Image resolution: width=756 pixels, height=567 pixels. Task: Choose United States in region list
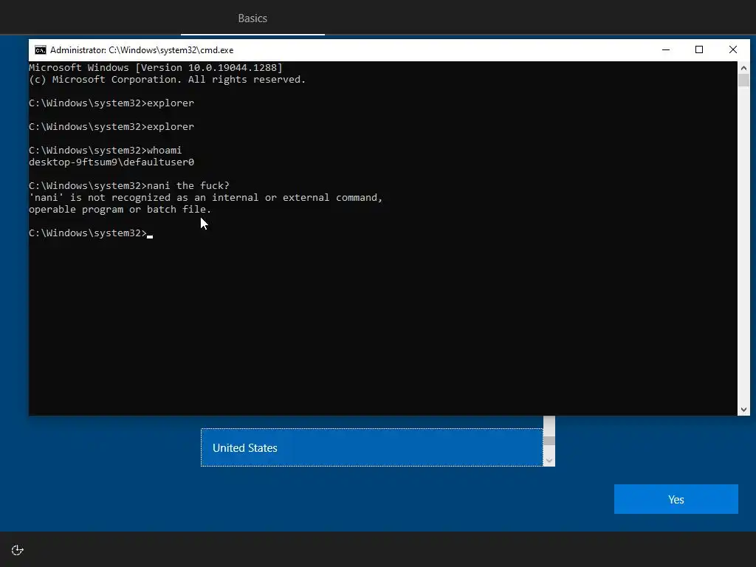372,447
